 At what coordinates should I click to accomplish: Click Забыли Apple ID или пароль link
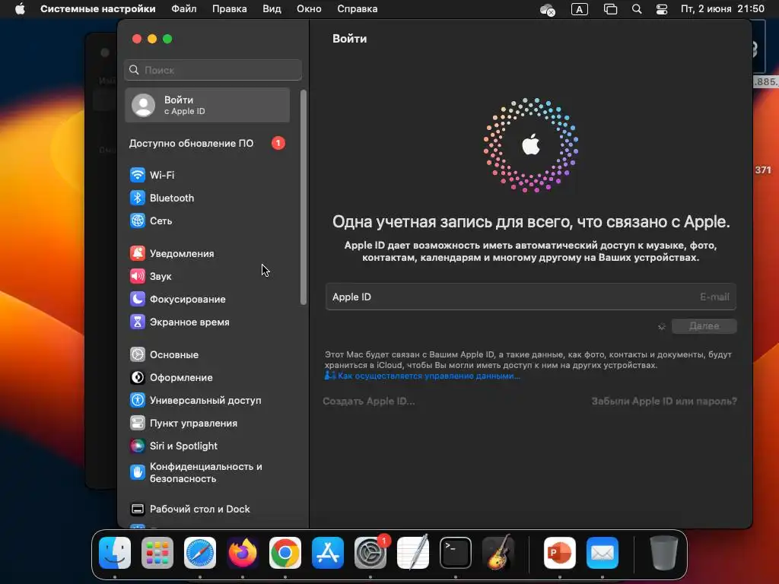click(x=664, y=401)
